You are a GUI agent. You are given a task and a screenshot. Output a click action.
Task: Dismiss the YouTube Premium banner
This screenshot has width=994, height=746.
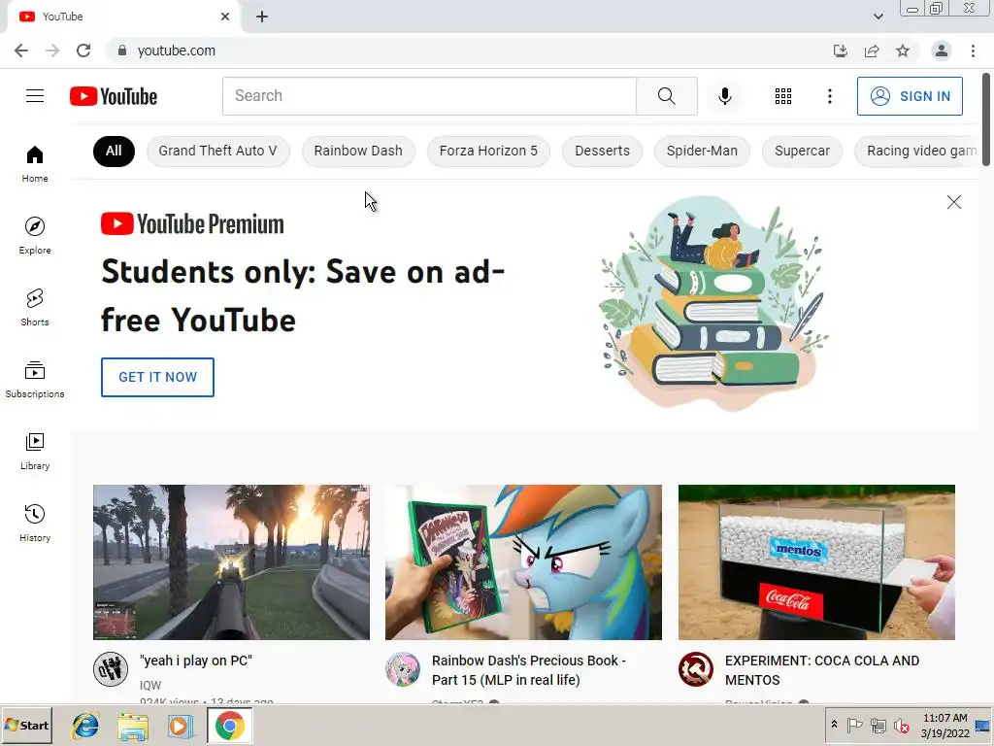pos(953,202)
